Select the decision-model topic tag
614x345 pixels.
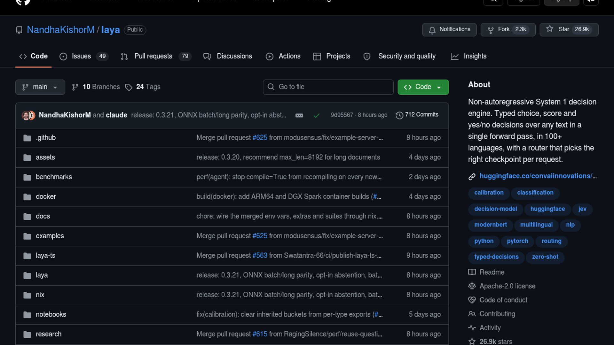(495, 209)
